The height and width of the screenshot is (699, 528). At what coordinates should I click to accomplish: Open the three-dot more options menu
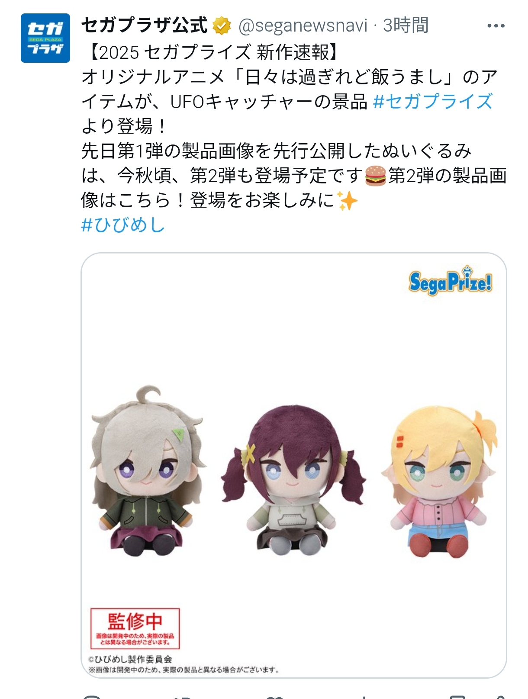[x=496, y=26]
